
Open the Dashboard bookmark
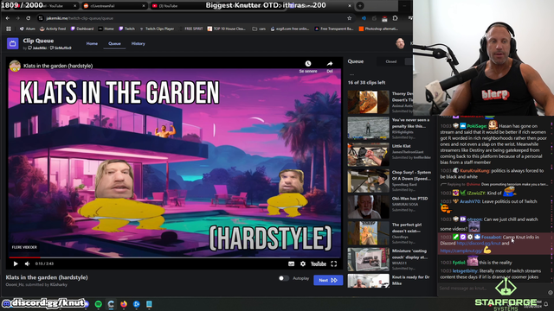[x=82, y=29]
